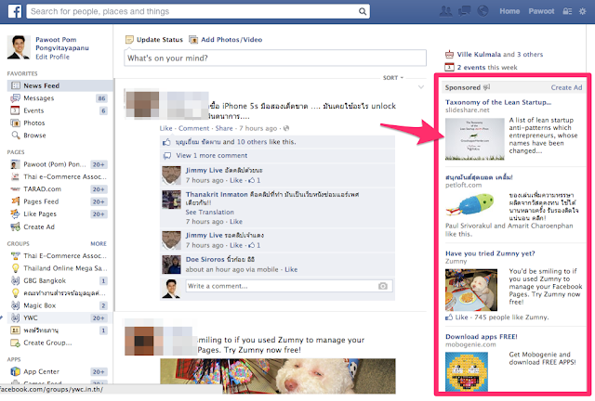Image resolution: width=595 pixels, height=401 pixels.
Task: Click the GBG Bangkok group icon
Action: pos(15,280)
